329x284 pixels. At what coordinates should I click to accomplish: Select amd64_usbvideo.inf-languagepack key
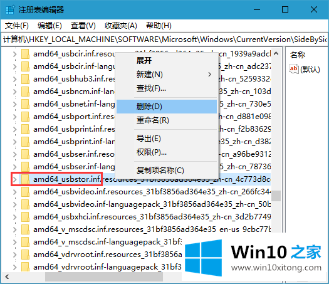point(152,204)
